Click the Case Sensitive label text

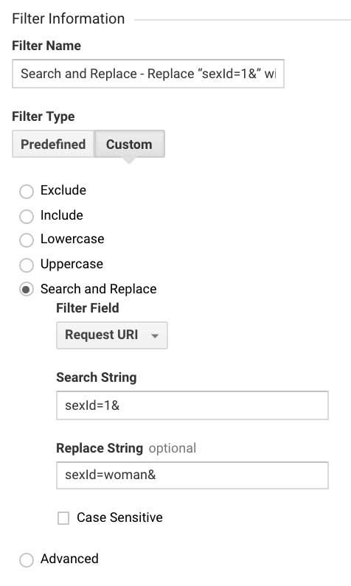pyautogui.click(x=119, y=517)
